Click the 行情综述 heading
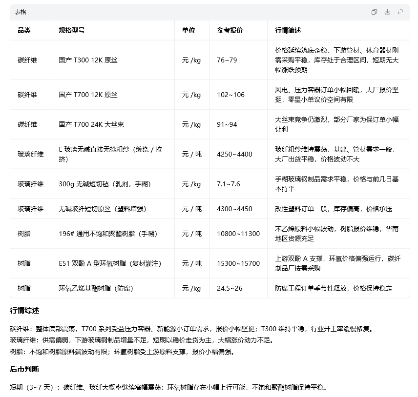Viewport: 418px width, 397px height. (x=24, y=311)
